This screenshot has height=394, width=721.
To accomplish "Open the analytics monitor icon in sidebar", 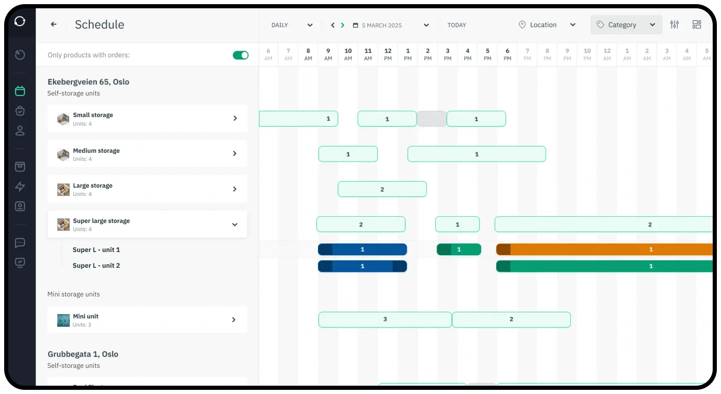I will (x=20, y=262).
